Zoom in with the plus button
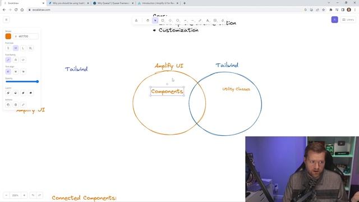This screenshot has height=202, width=359. coord(24,195)
